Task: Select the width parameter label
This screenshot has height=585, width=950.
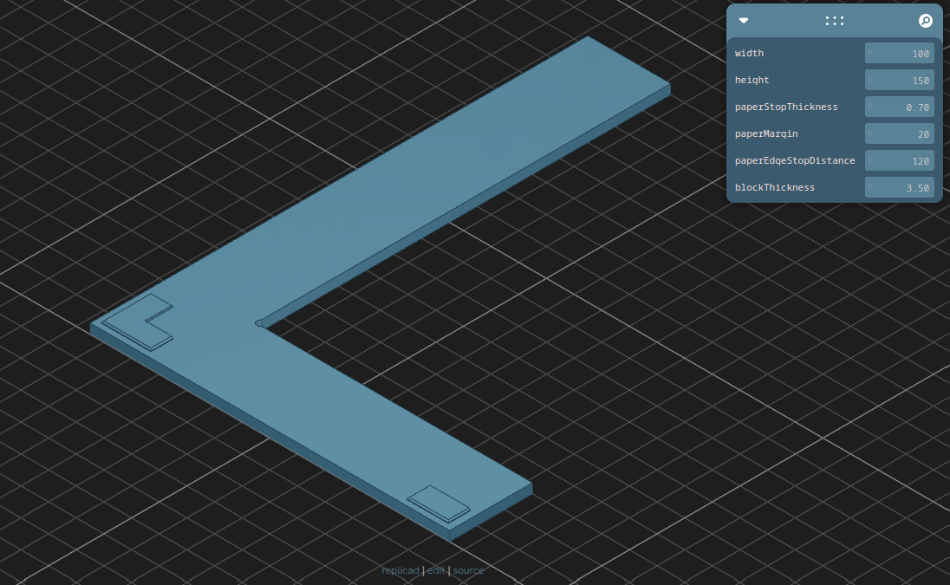Action: [x=749, y=53]
